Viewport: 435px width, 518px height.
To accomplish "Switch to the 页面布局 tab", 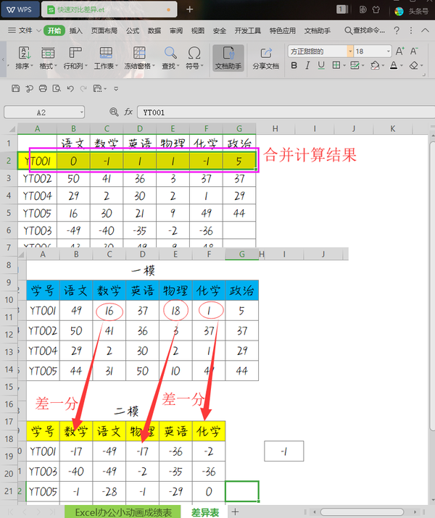I will point(104,30).
